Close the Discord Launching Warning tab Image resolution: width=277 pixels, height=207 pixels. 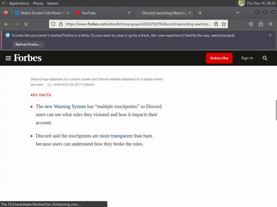click(190, 13)
